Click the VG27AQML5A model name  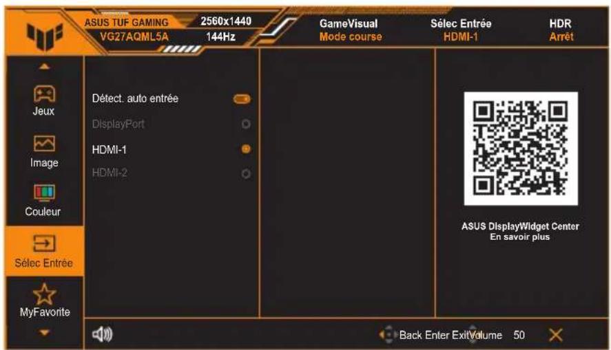click(x=134, y=37)
